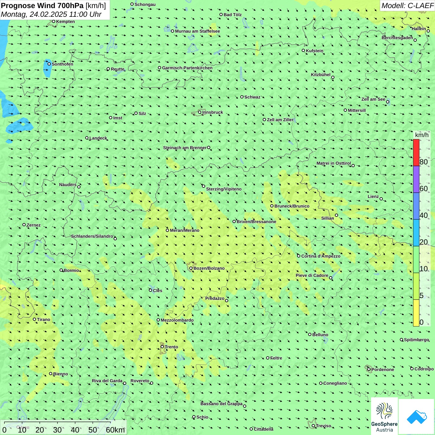Click the 'Imst' label
The width and height of the screenshot is (435, 435).
pos(118,118)
